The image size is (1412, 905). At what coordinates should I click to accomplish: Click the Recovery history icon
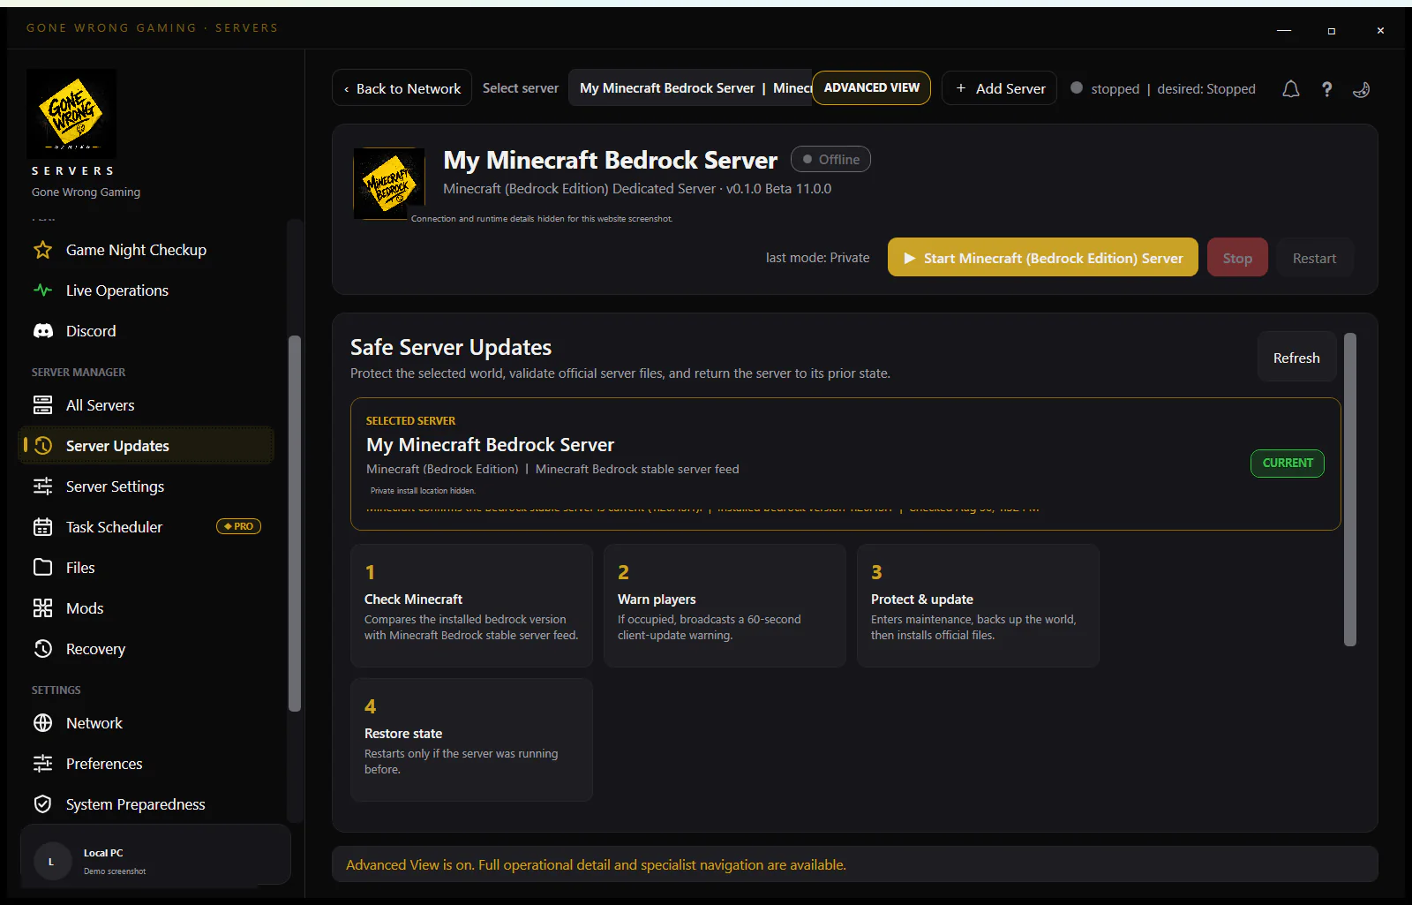(42, 649)
